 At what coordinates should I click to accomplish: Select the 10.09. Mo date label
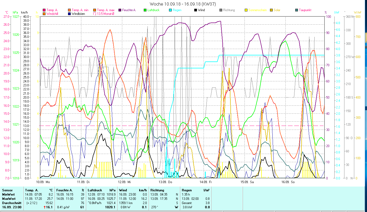[x=43, y=182]
